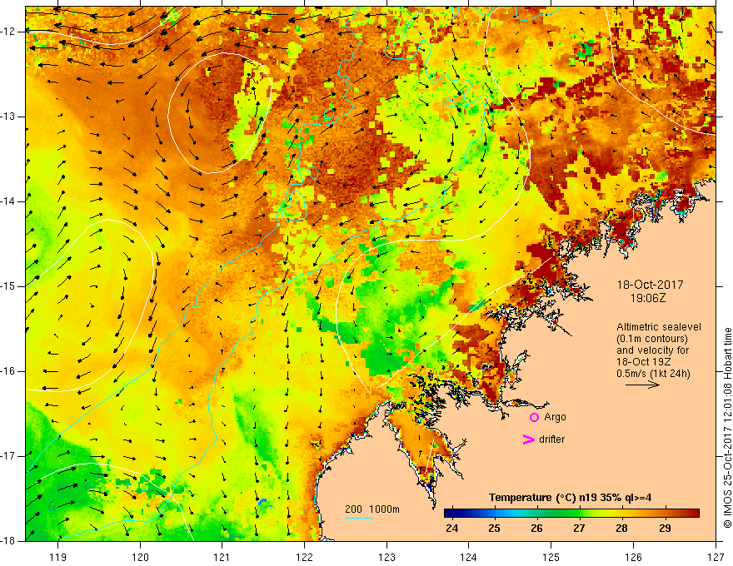The height and width of the screenshot is (566, 733).
Task: Click the longitude axis label '124'
Action: point(469,557)
